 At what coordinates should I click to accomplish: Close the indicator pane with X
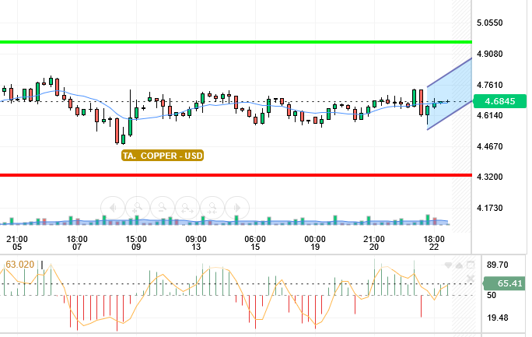pos(471,279)
